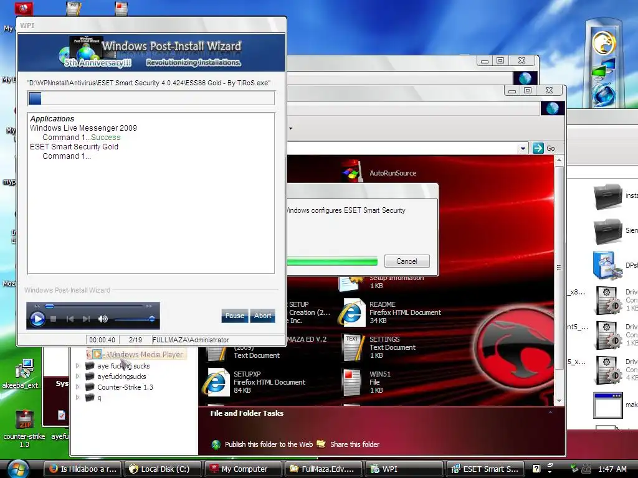
Task: Open the WIN51 file icon
Action: [x=351, y=382]
